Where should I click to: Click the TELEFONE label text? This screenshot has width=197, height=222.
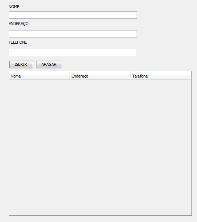pos(18,42)
